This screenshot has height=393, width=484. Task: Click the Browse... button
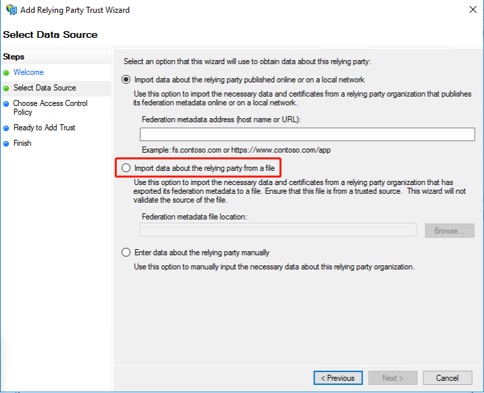(450, 231)
